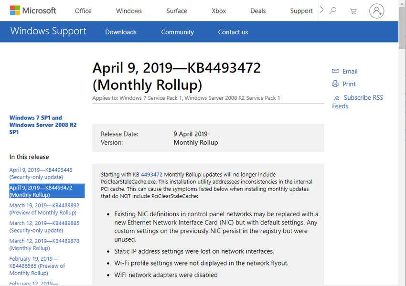Screen dimensions: 406x286
Task: Open the Deals menu
Action: click(258, 11)
